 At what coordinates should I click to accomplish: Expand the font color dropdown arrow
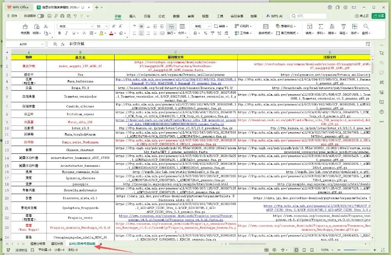pyautogui.click(x=115, y=33)
